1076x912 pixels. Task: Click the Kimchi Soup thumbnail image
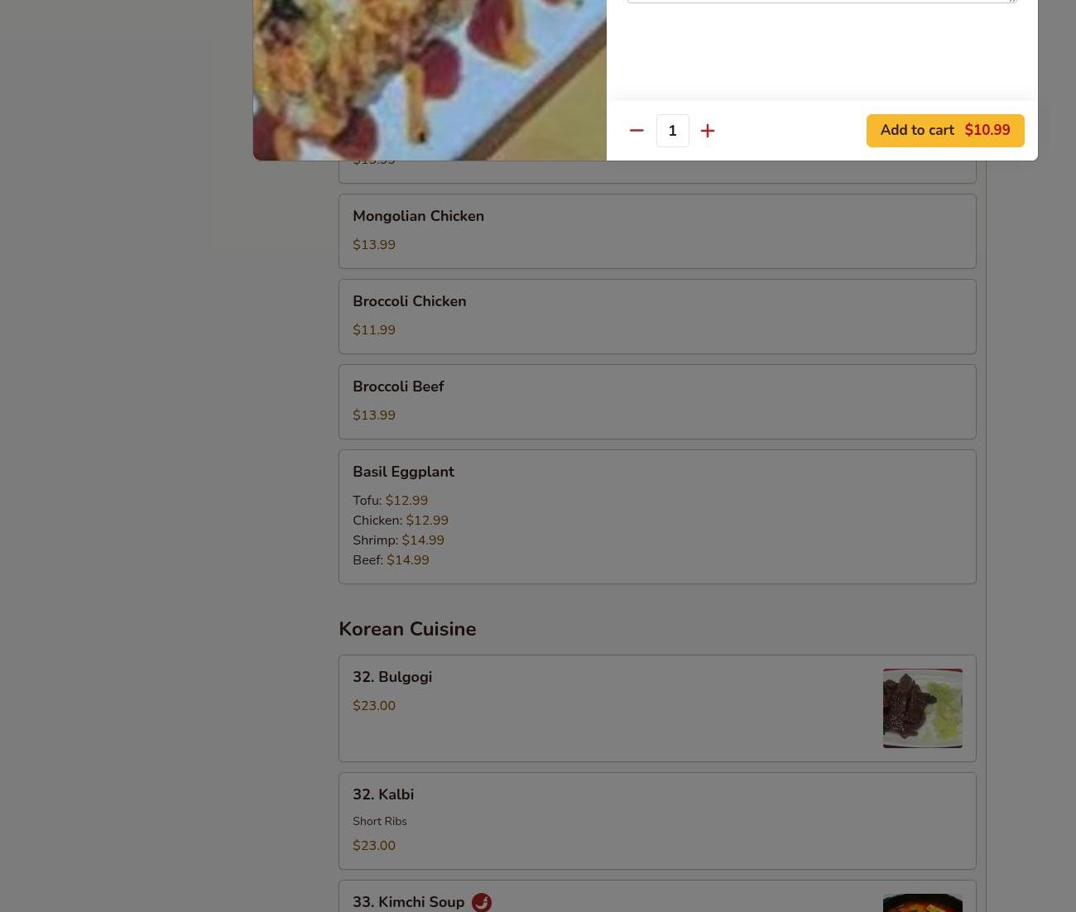coord(923,903)
